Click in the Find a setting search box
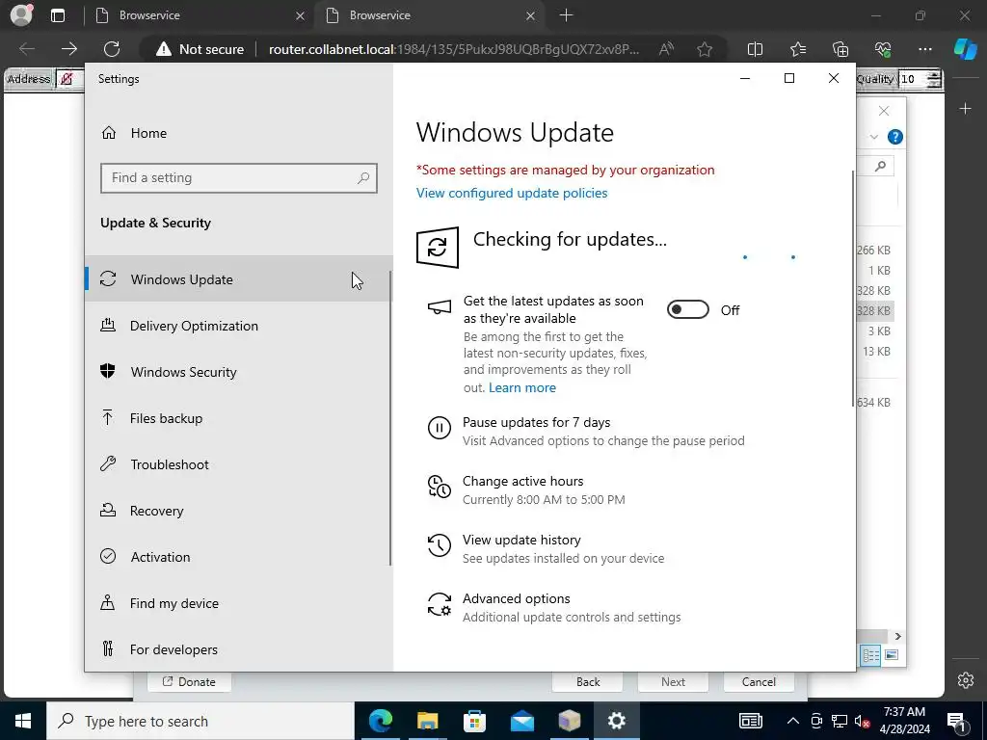 pos(239,178)
